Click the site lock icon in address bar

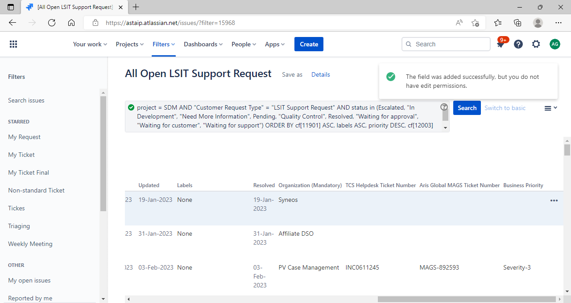coord(95,23)
